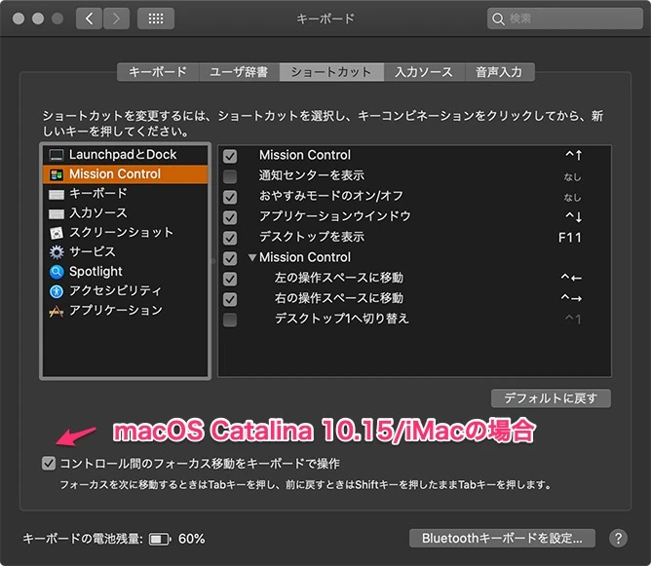This screenshot has height=566, width=651.
Task: Click the help question mark button
Action: point(618,538)
